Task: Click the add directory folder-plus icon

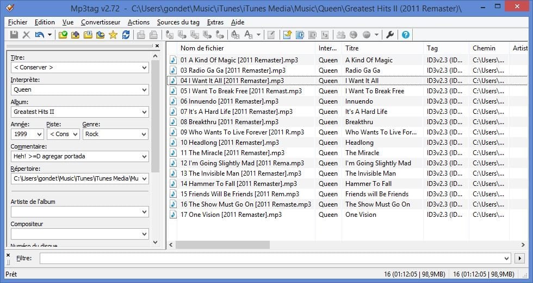Action: [x=75, y=35]
